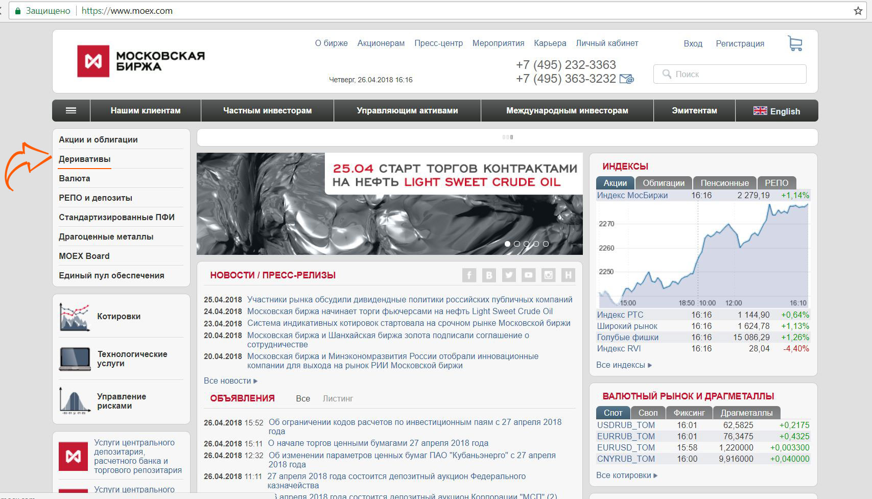
Task: Open Международным инвесторам menu
Action: [567, 110]
